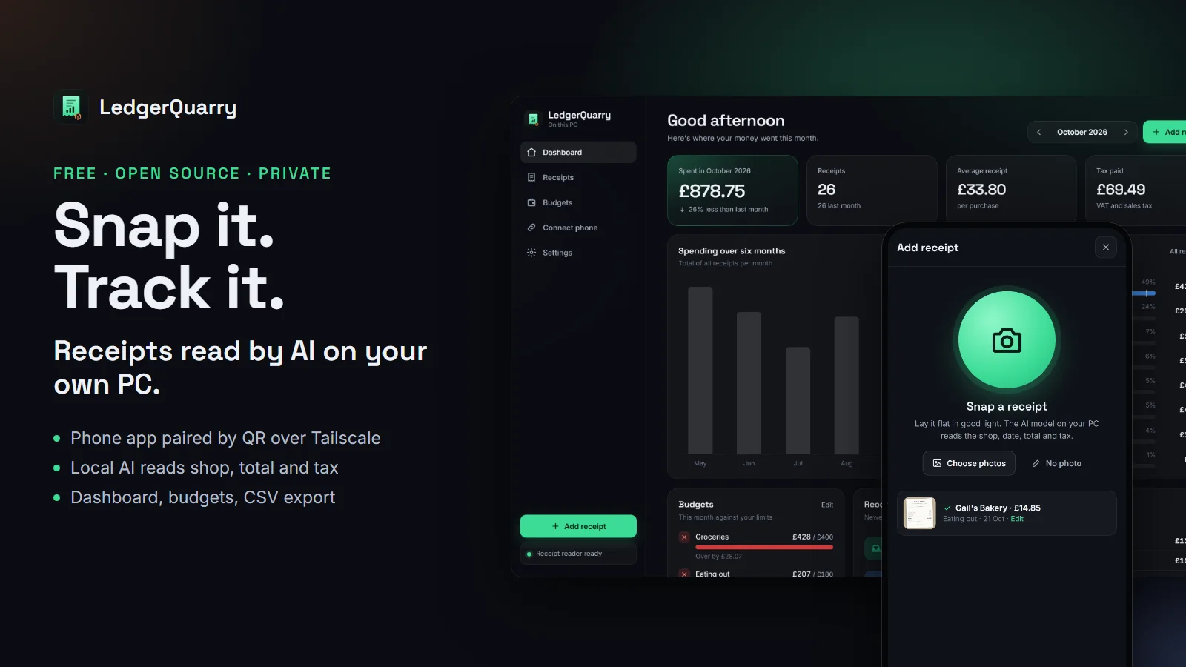Click the Jul bar in spending chart

click(798, 400)
